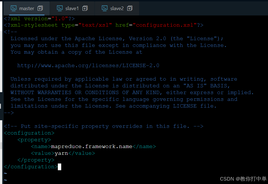Click the configuration.xsl href text
Screen dimensions: 268x184
click(164, 25)
